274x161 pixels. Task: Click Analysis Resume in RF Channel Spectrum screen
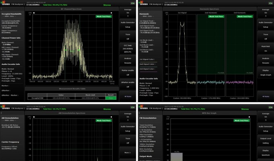(128, 61)
